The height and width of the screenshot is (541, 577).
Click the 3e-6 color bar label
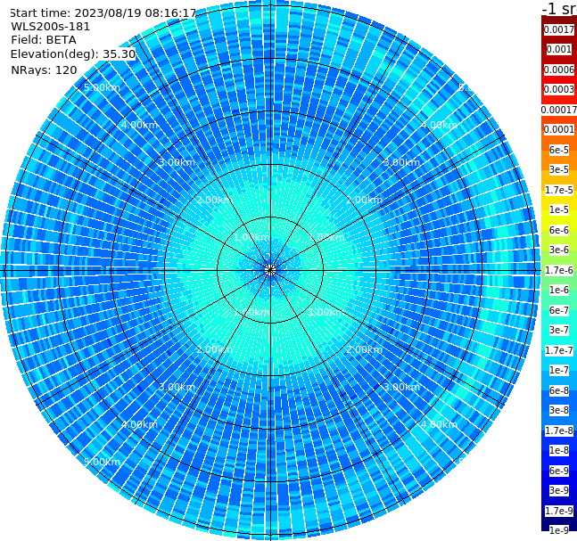coord(559,250)
